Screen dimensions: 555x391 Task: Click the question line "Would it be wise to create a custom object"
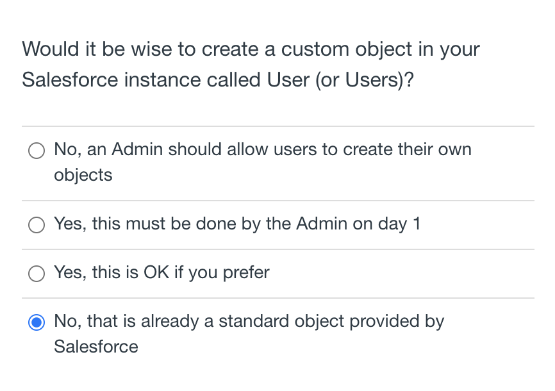tap(251, 49)
